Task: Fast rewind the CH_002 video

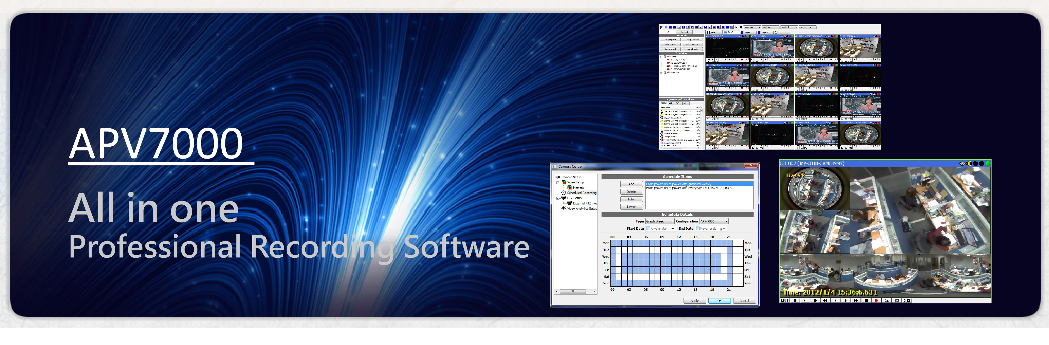Action: tap(825, 301)
